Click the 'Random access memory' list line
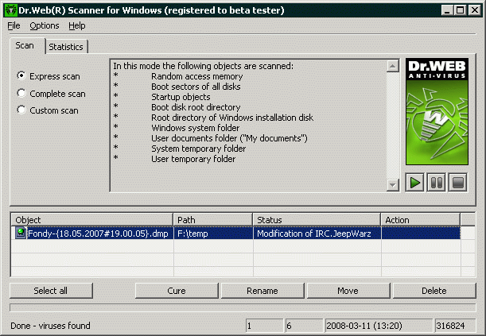The height and width of the screenshot is (336, 486). tap(196, 76)
